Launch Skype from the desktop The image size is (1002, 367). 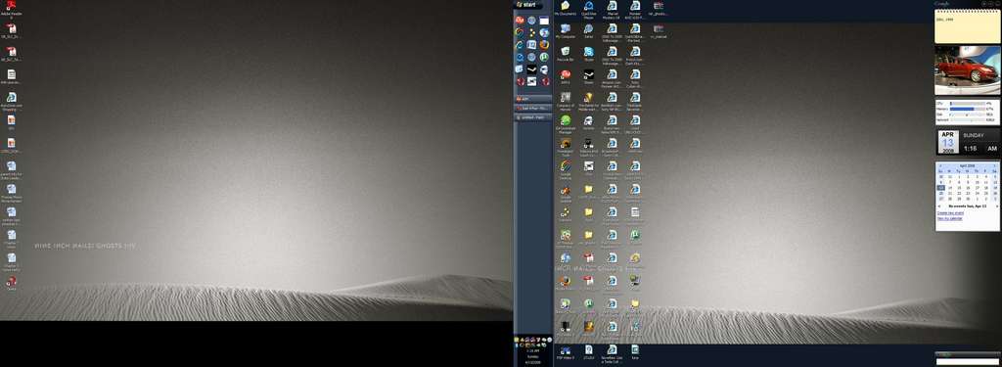coord(588,55)
